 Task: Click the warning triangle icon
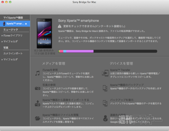tap(60, 26)
